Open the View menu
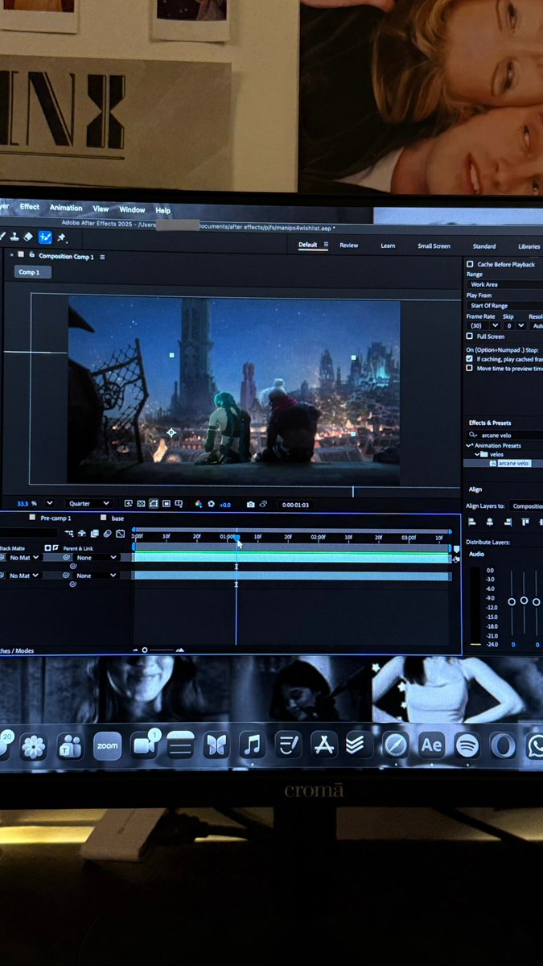 101,208
